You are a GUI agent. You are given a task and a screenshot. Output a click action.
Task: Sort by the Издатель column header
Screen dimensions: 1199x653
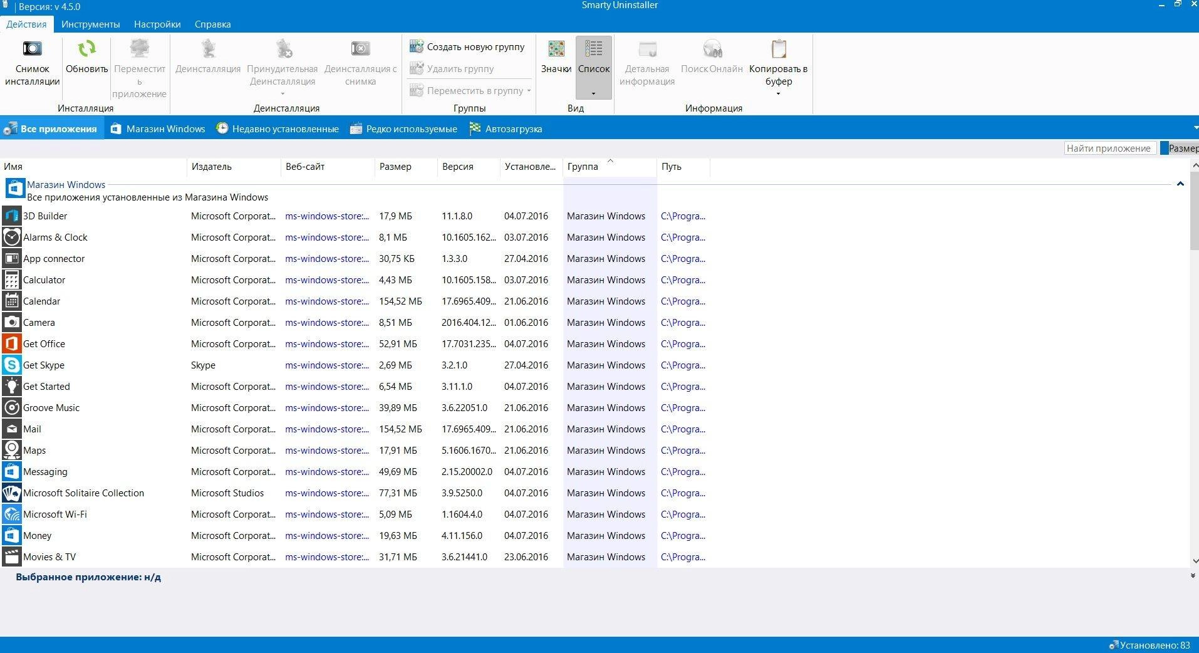(x=234, y=167)
